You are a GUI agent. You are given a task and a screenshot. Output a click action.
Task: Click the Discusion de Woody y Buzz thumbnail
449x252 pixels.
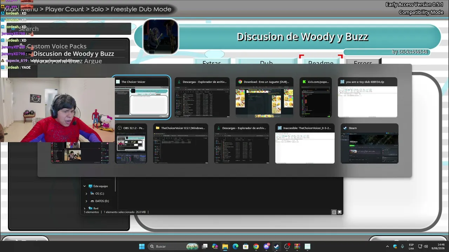(x=161, y=37)
